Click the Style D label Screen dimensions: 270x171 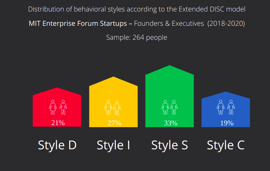[x=57, y=145]
